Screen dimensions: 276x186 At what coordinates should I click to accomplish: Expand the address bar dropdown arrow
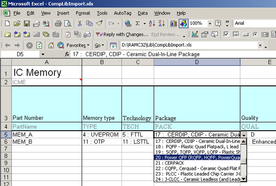click(260, 45)
